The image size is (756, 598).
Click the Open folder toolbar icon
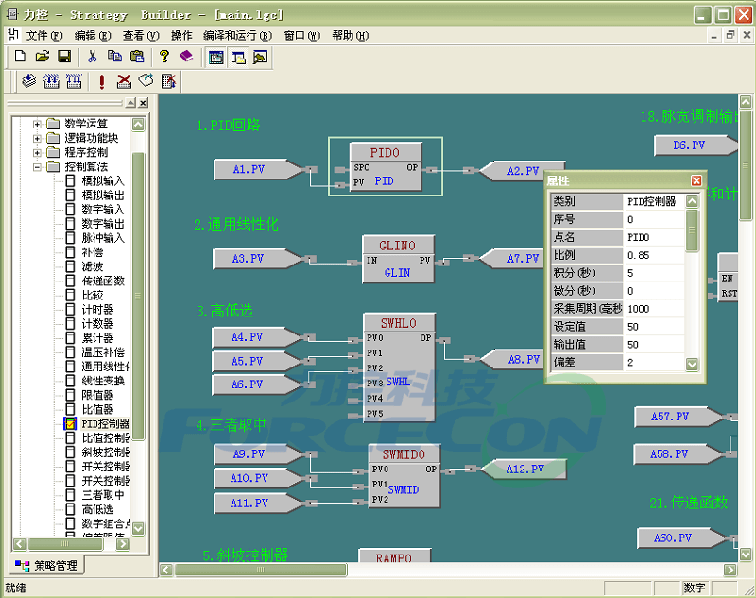click(43, 57)
